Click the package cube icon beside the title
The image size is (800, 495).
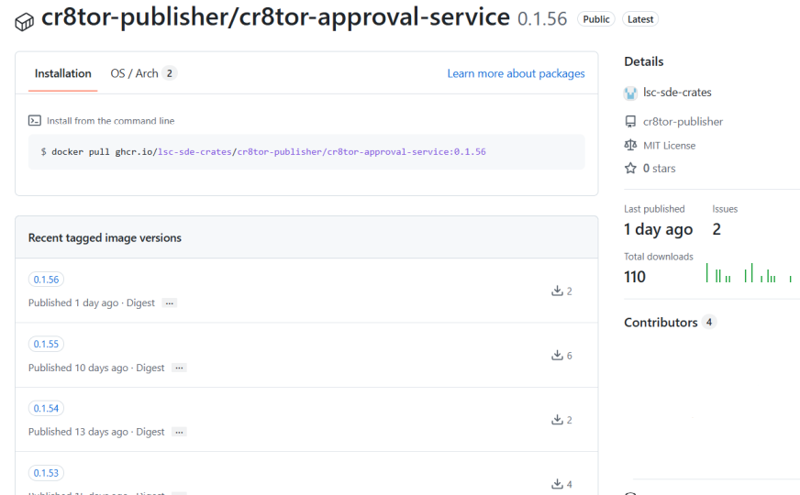[x=24, y=22]
